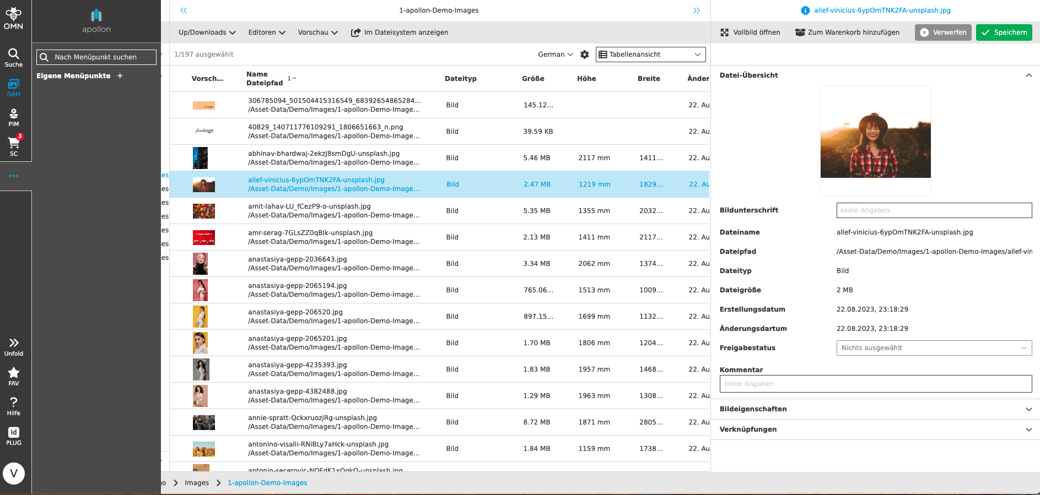The width and height of the screenshot is (1040, 495).
Task: Open the Freigabestatus dropdown
Action: point(934,348)
